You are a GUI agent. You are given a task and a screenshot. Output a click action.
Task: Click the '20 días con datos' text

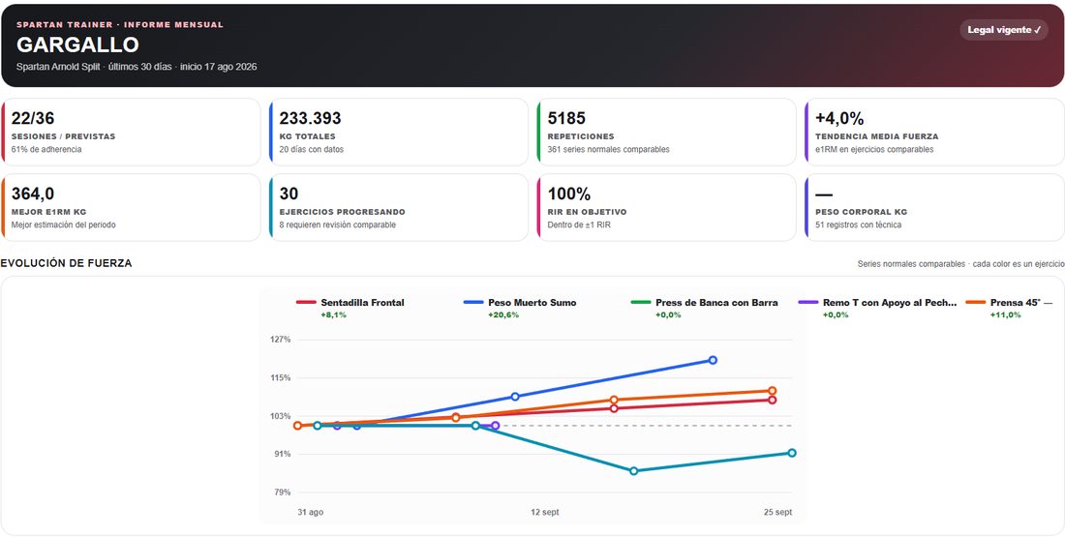tap(312, 149)
